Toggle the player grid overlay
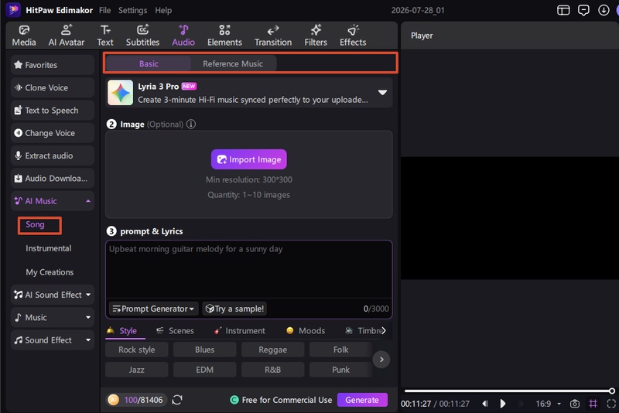 (593, 404)
